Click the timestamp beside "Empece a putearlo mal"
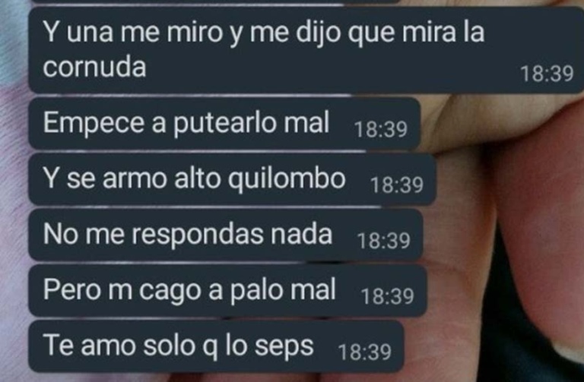Image resolution: width=584 pixels, height=382 pixels. (x=381, y=129)
